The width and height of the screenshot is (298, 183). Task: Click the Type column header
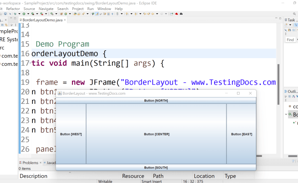pos(239,176)
